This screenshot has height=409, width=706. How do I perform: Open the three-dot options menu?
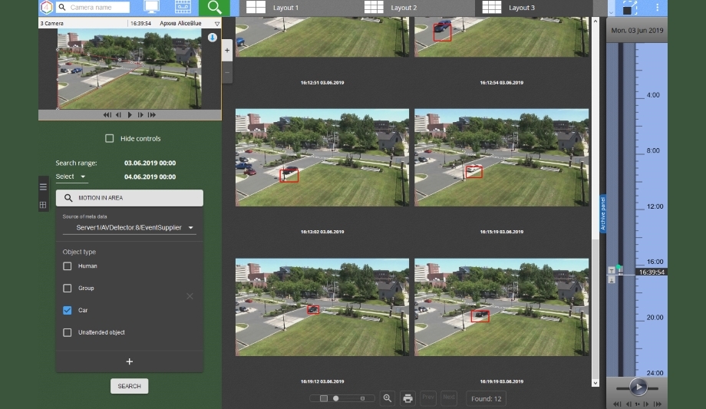[658, 7]
